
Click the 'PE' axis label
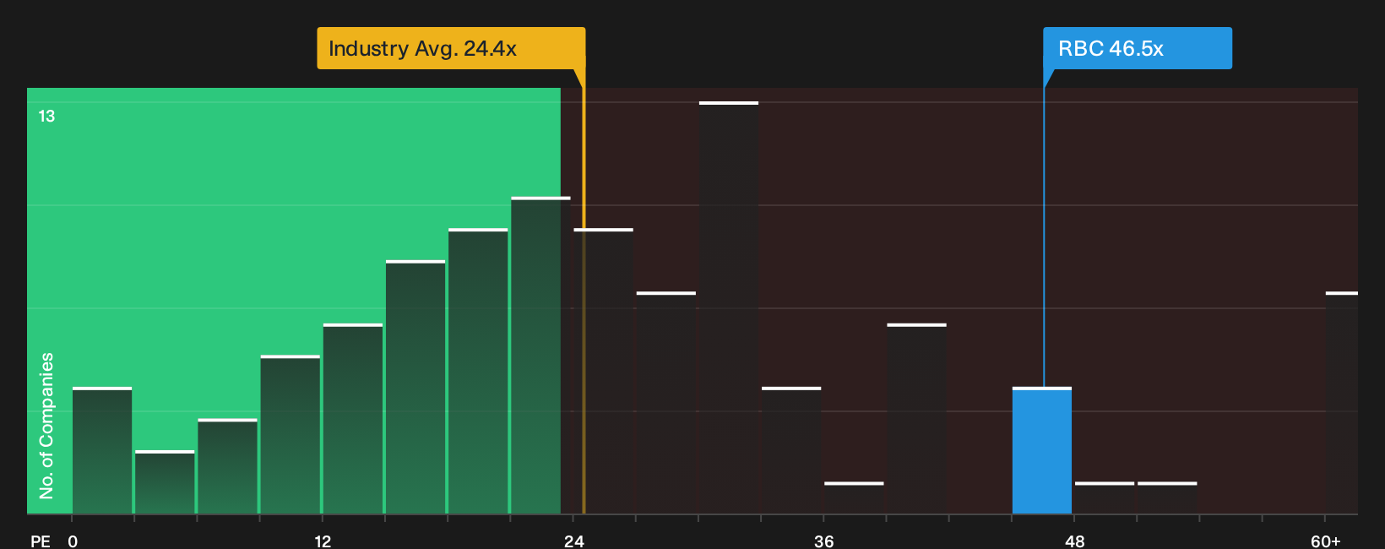pos(41,541)
